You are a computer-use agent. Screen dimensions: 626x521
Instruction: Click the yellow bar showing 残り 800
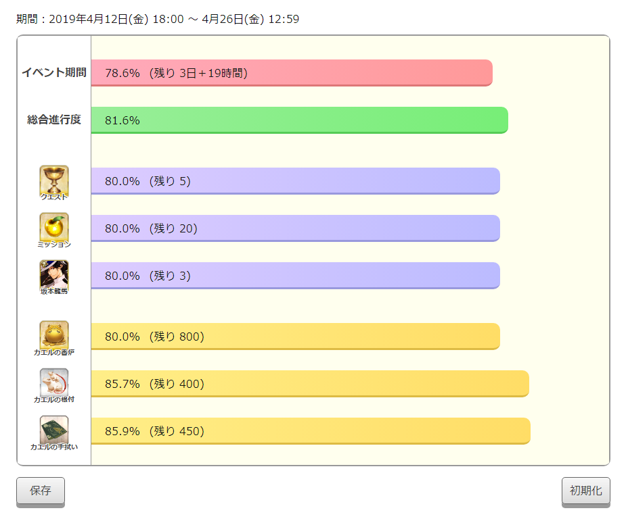tap(296, 337)
